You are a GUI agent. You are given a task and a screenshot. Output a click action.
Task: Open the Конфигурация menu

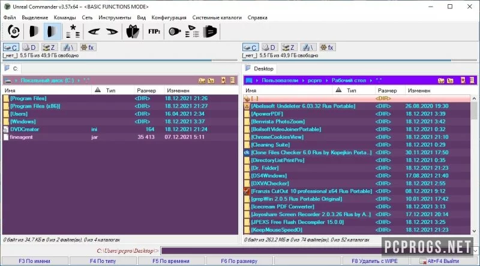(x=169, y=17)
